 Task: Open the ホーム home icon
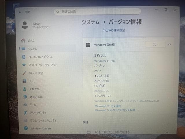pyautogui.click(x=23, y=41)
